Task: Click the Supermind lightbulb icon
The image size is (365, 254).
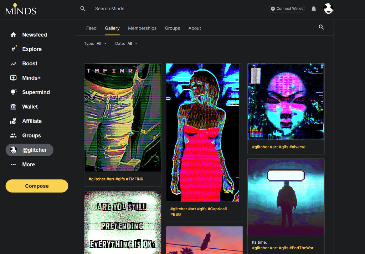Action: click(13, 92)
